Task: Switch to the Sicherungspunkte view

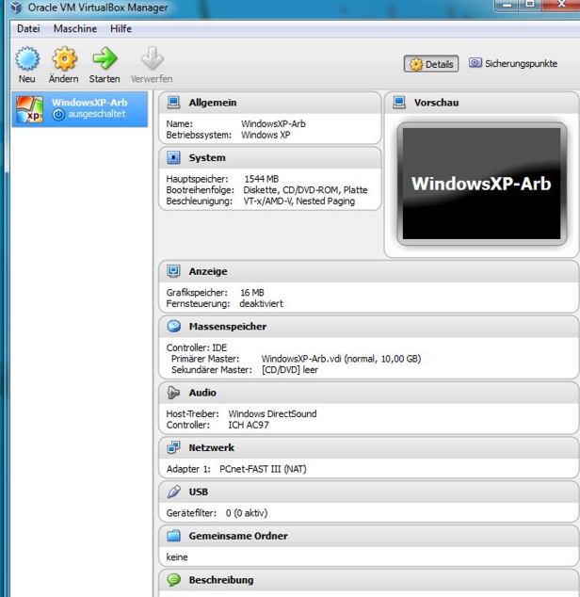Action: (x=514, y=64)
